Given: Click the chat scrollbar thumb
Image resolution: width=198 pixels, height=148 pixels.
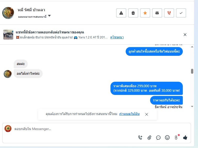Looking at the screenshot, I should [x=192, y=71].
